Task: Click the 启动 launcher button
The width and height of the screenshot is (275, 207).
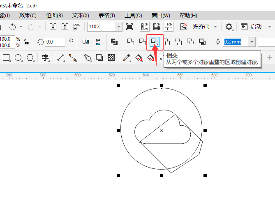Action: pos(251,27)
